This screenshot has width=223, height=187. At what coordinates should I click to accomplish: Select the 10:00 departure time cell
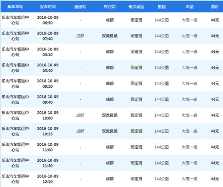(48, 115)
